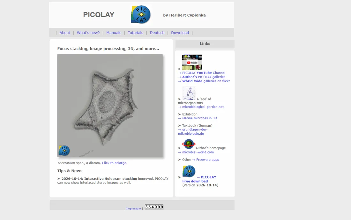Screen dimensions: 351x220
Task: Open the What's new? page
Action: (88, 33)
